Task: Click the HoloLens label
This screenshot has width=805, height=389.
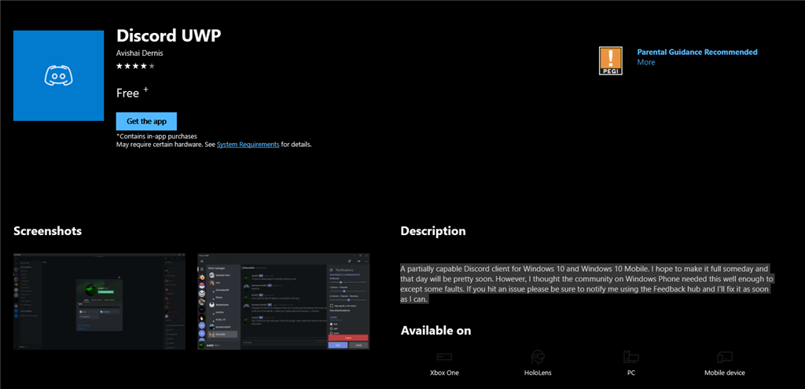Action: tap(538, 372)
